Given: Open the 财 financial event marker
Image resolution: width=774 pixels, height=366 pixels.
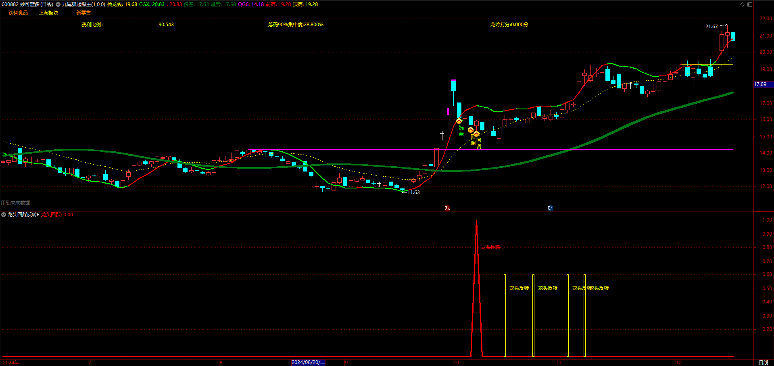Looking at the screenshot, I should [x=550, y=208].
